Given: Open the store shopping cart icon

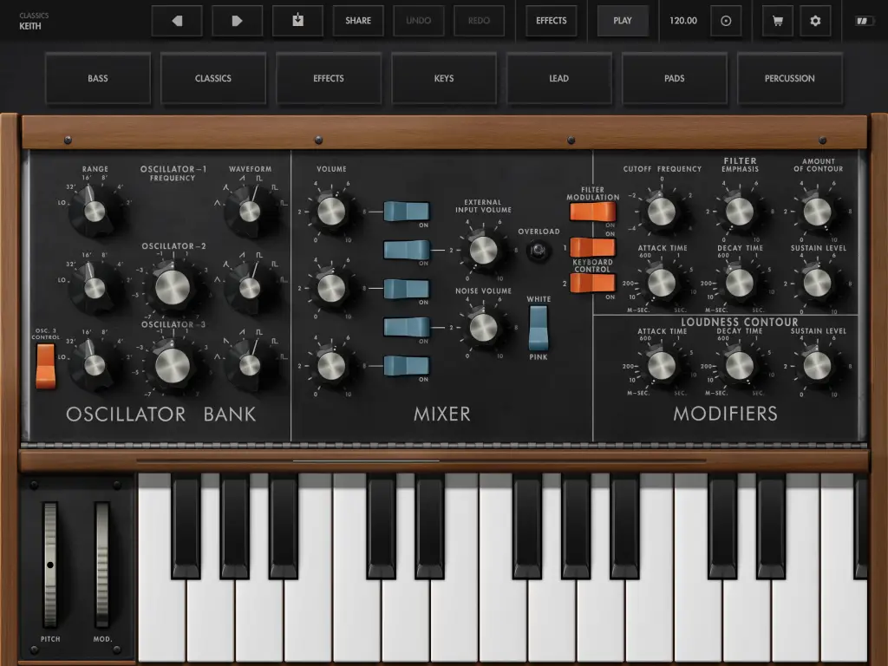Looking at the screenshot, I should 777,21.
